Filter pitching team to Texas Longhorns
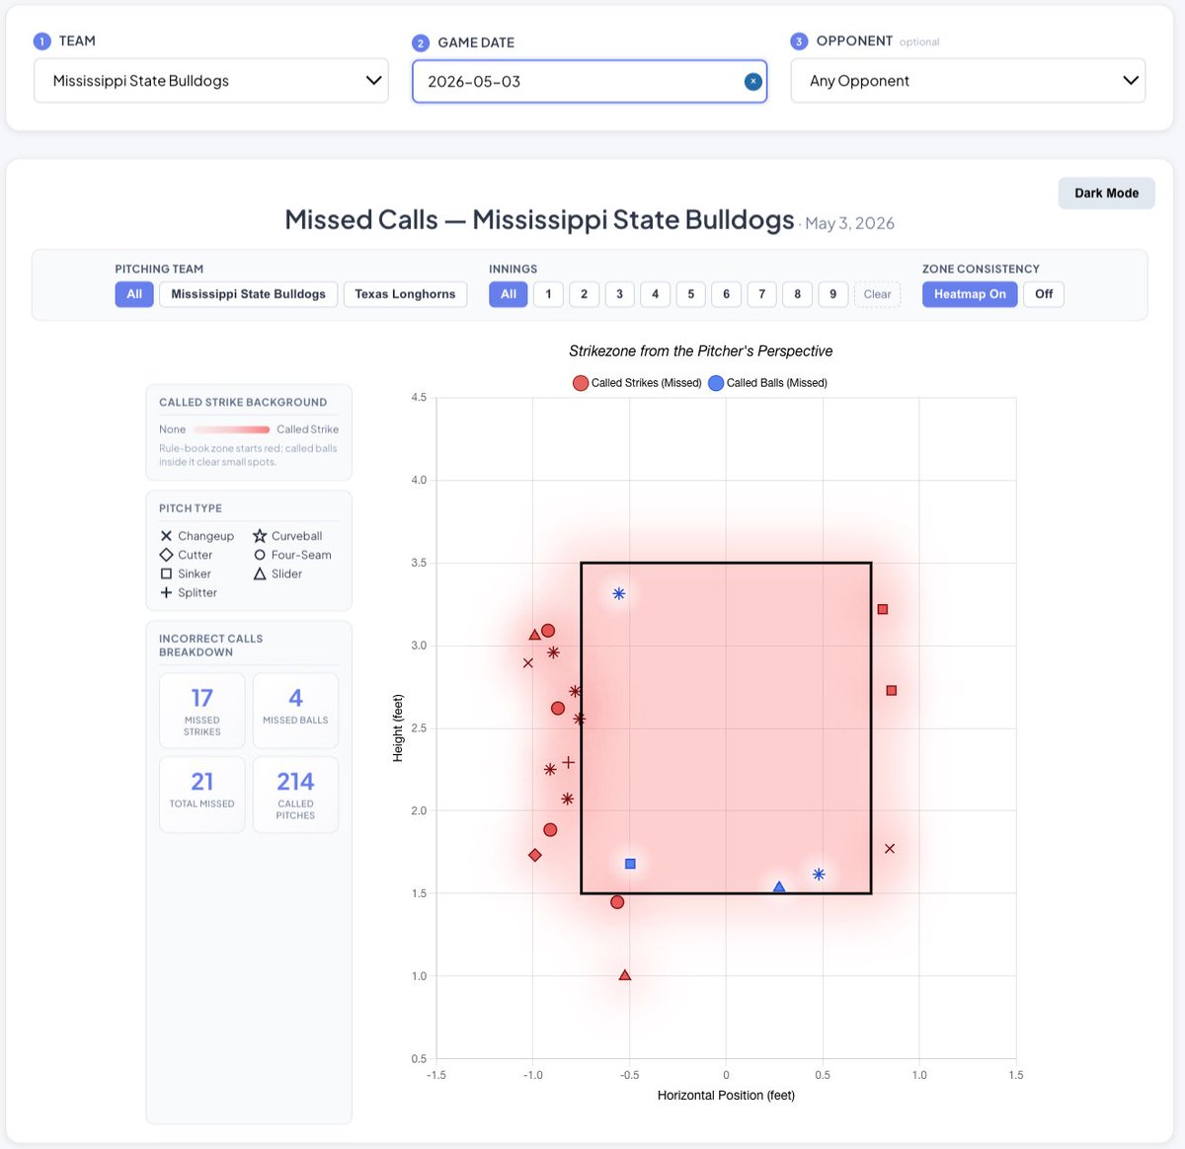1185x1149 pixels. 405,294
